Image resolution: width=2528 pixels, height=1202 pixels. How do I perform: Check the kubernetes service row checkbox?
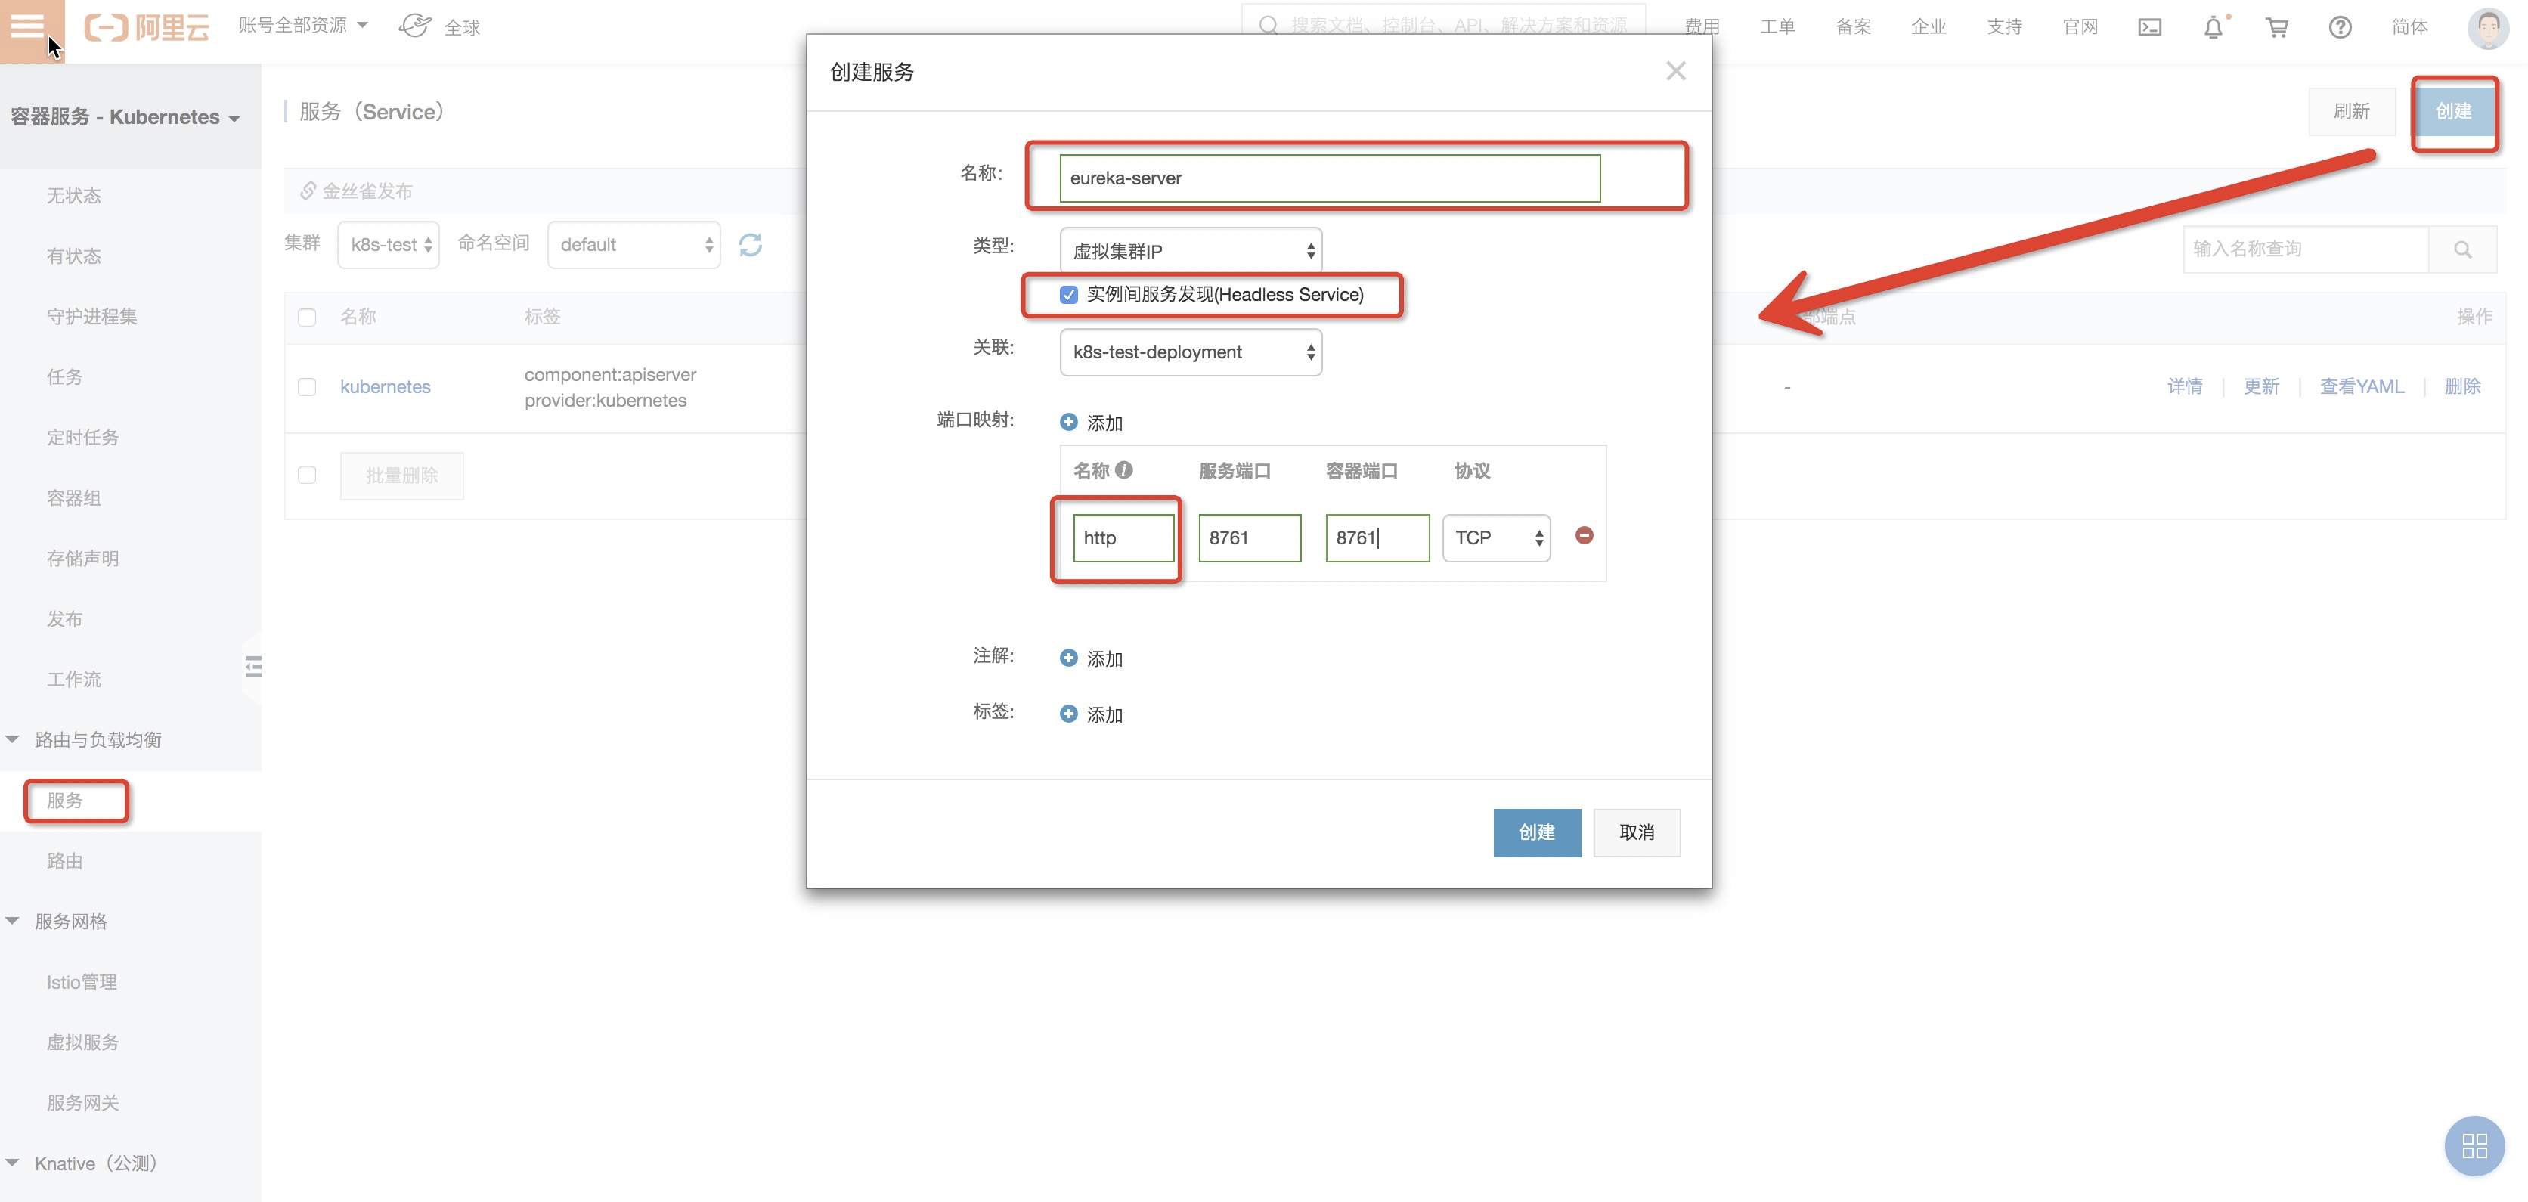click(307, 386)
